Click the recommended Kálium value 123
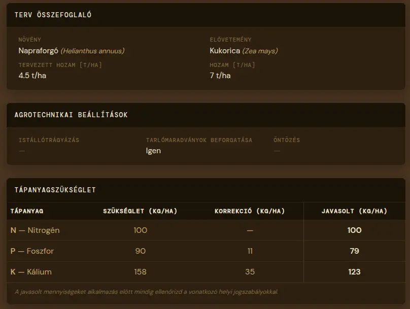 click(354, 272)
